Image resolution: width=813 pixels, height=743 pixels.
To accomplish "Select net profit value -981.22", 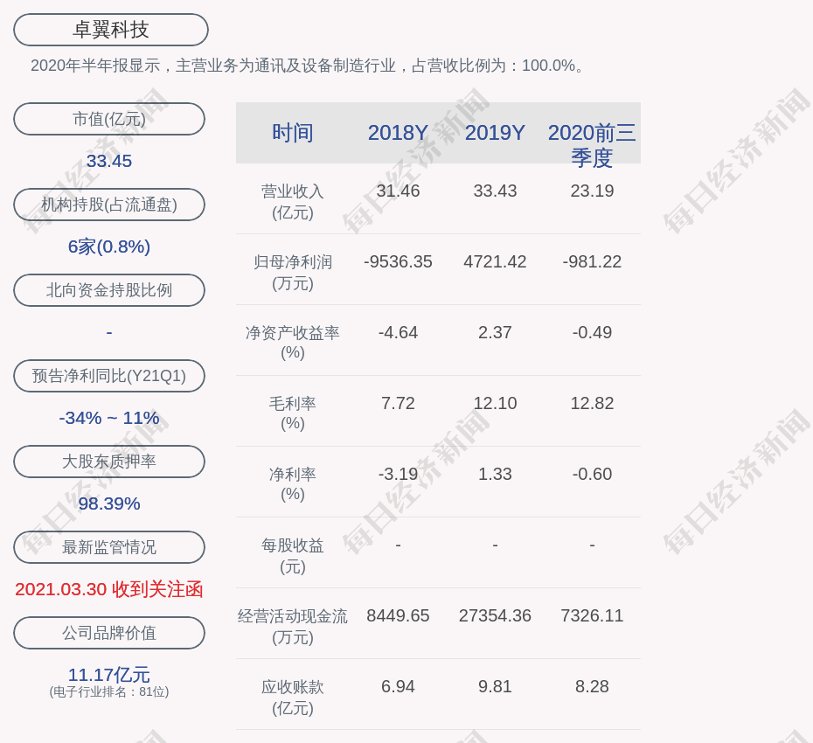I will (592, 261).
